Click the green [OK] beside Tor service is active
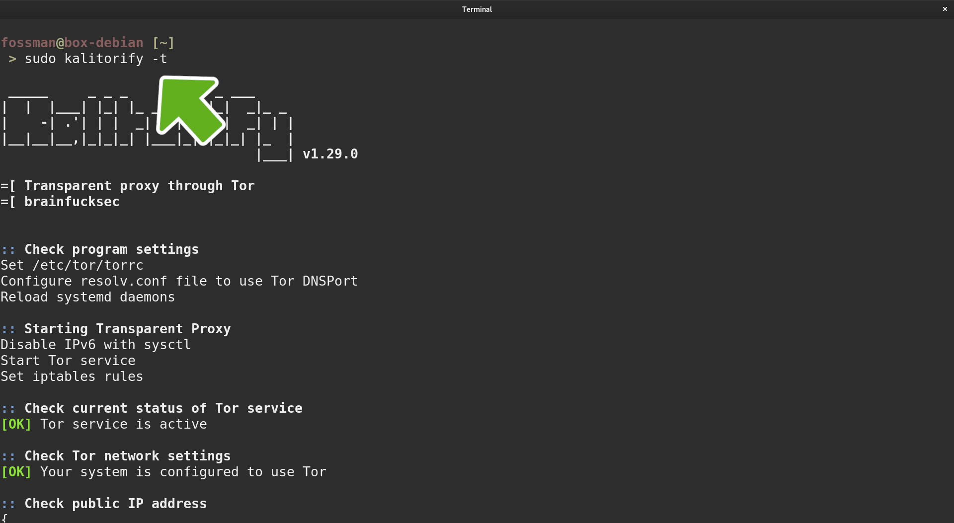Screen dimensions: 954x523 click(16, 424)
